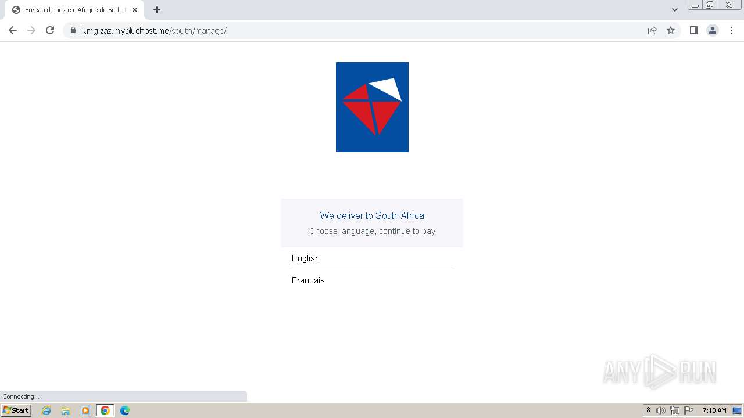Open the Action Center flag icon
The width and height of the screenshot is (744, 418).
coord(689,410)
